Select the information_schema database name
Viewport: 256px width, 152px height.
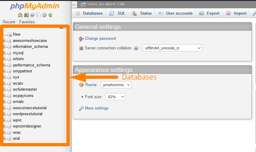click(x=30, y=47)
